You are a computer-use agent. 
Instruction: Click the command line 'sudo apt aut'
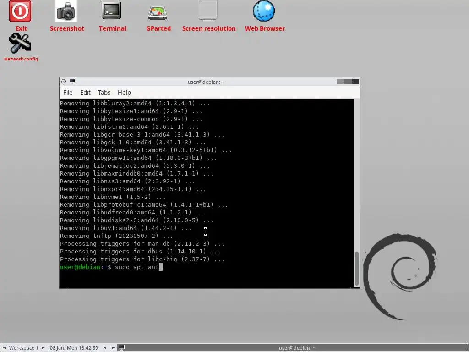(136, 267)
